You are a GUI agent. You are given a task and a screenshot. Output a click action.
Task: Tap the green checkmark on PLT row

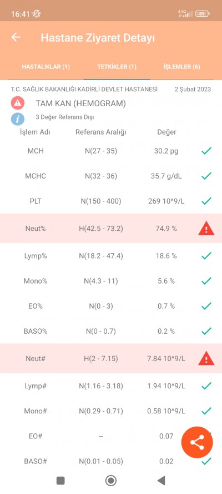(x=206, y=201)
